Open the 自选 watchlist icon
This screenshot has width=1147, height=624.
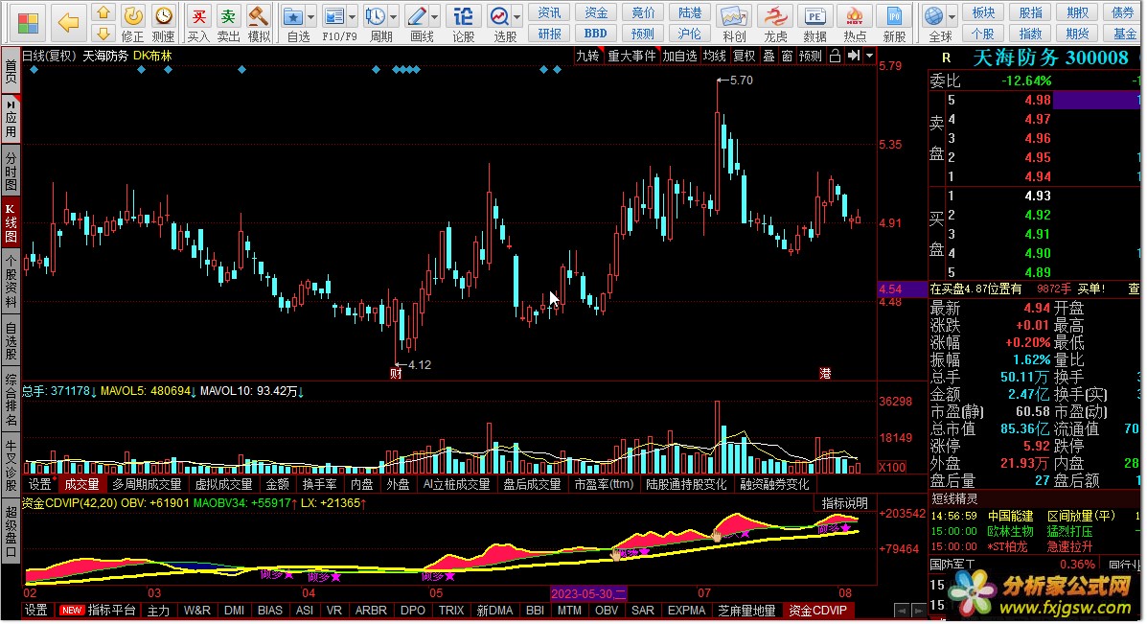point(294,23)
